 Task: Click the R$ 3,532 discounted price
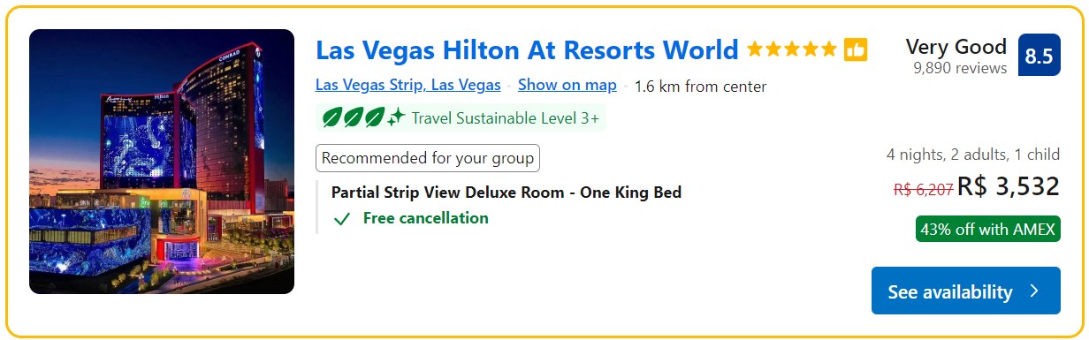pyautogui.click(x=1009, y=187)
